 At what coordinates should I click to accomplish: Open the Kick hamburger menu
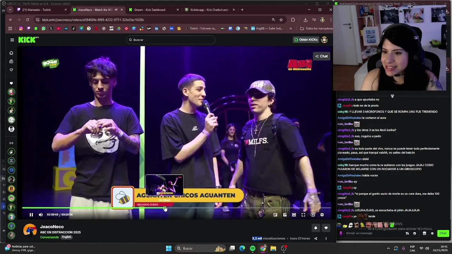(12, 40)
